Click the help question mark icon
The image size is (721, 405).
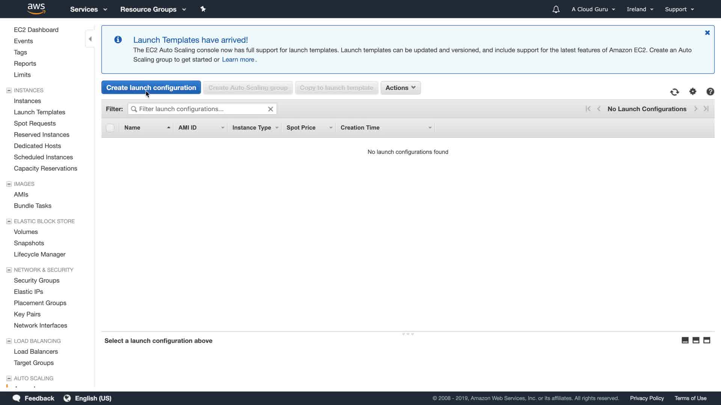710,91
